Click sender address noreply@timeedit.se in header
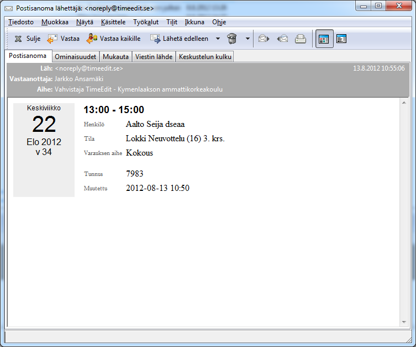Viewport: 416px width, 347px height. click(89, 68)
